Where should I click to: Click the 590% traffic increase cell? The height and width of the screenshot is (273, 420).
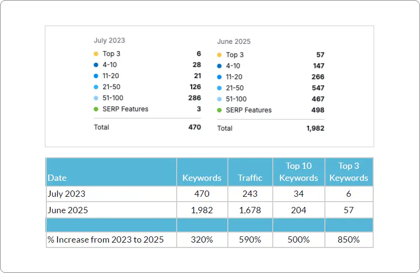(x=250, y=240)
